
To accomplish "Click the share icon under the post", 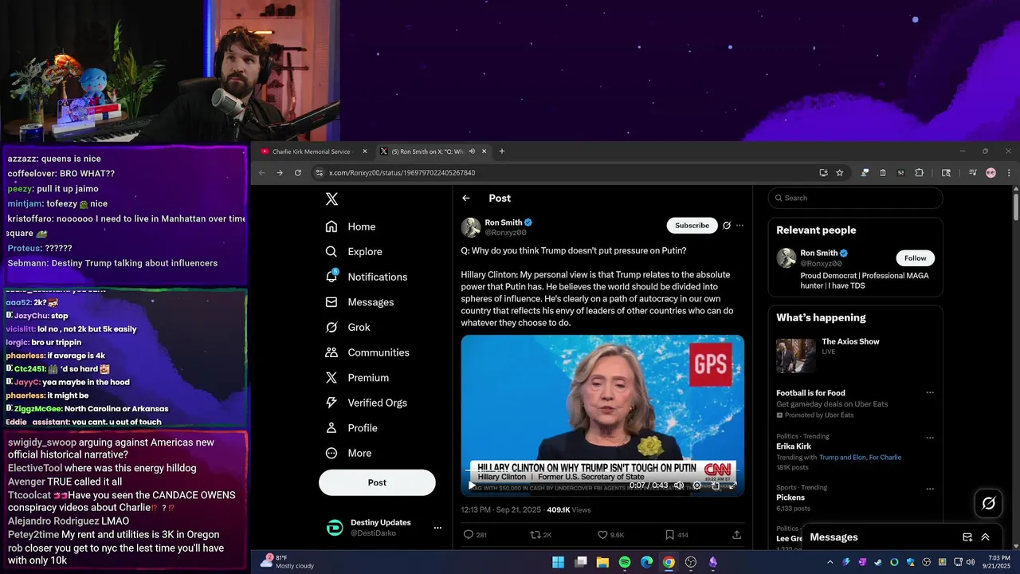I will [736, 535].
